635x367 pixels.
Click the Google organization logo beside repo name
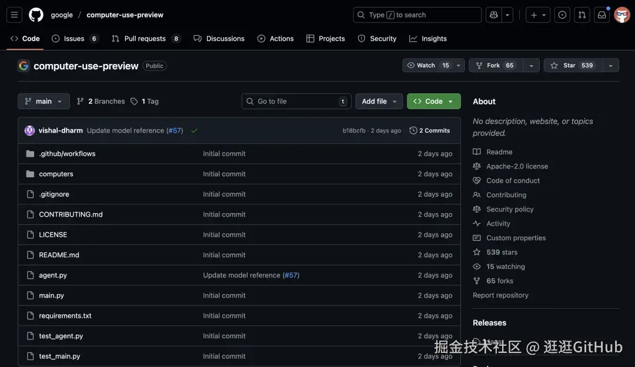pyautogui.click(x=24, y=66)
